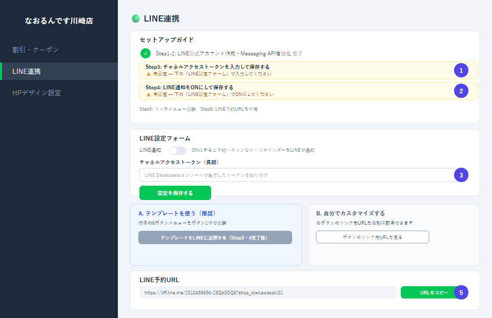This screenshot has height=318, width=492.
Task: Open the 割引・クーポン sidebar menu
Action: (x=35, y=50)
